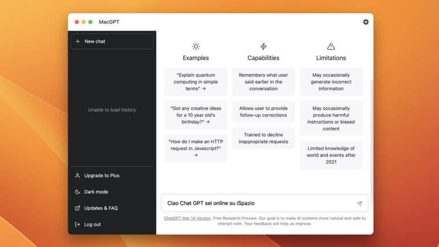Click the sun icon above Examples
The image size is (439, 247).
click(x=196, y=47)
